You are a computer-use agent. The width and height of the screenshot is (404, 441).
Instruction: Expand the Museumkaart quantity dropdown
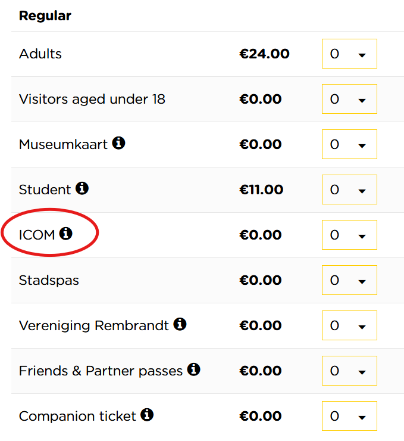point(349,145)
